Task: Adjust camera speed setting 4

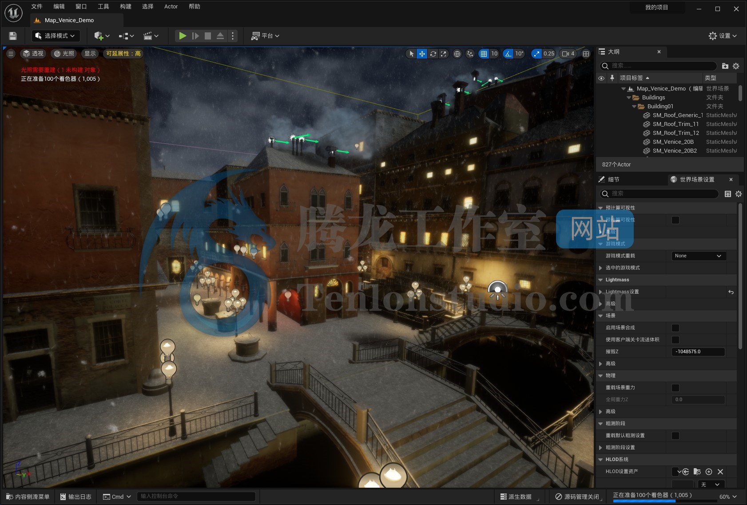Action: (568, 54)
